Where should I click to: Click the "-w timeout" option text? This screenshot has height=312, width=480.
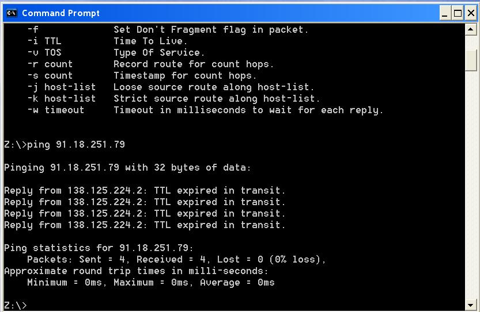[x=56, y=110]
